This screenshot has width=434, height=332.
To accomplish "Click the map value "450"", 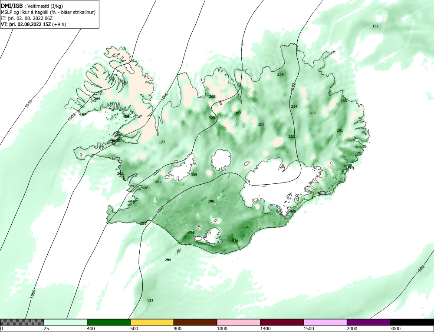I will 191,233.
